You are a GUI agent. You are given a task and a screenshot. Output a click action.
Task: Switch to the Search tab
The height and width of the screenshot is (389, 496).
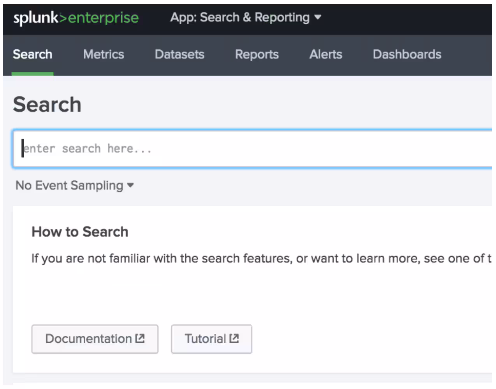32,54
